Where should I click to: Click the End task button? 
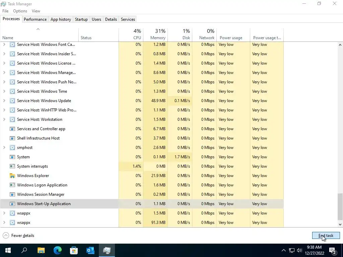pyautogui.click(x=326, y=236)
